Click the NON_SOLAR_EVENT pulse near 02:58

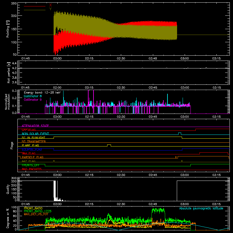[180, 133]
